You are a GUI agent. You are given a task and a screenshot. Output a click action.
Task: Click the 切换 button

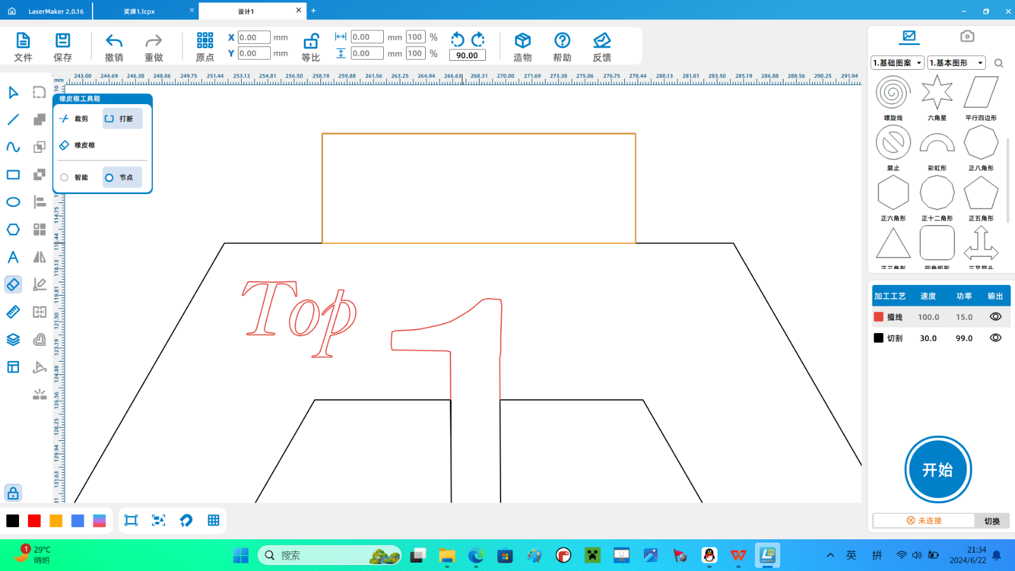click(x=992, y=521)
